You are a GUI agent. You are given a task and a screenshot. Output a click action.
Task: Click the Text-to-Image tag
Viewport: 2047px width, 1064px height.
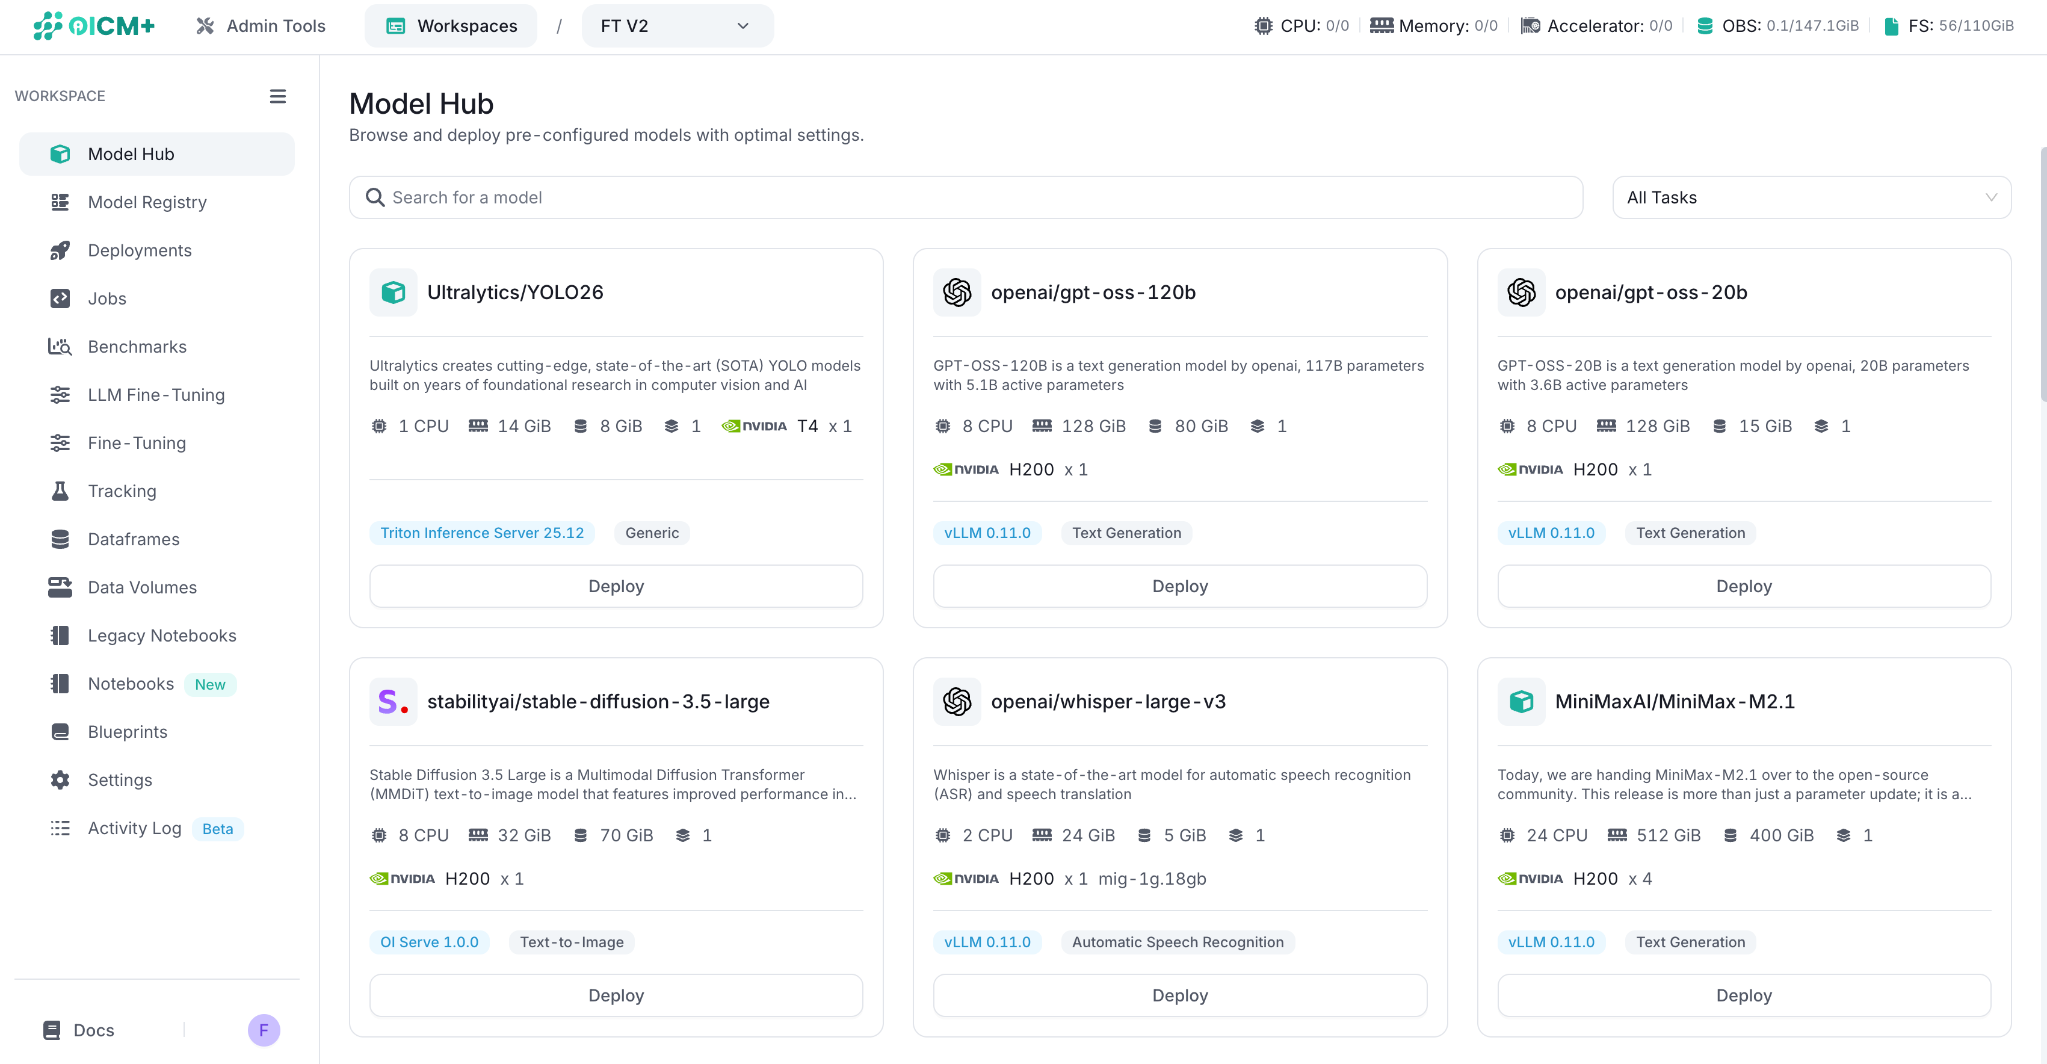coord(572,942)
